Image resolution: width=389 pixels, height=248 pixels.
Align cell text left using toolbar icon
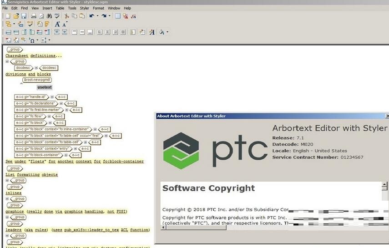pos(100,32)
